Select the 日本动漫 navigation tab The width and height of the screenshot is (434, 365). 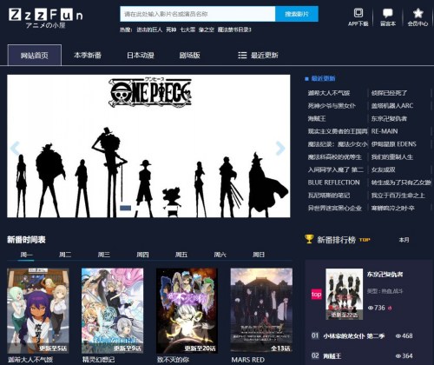[141, 55]
